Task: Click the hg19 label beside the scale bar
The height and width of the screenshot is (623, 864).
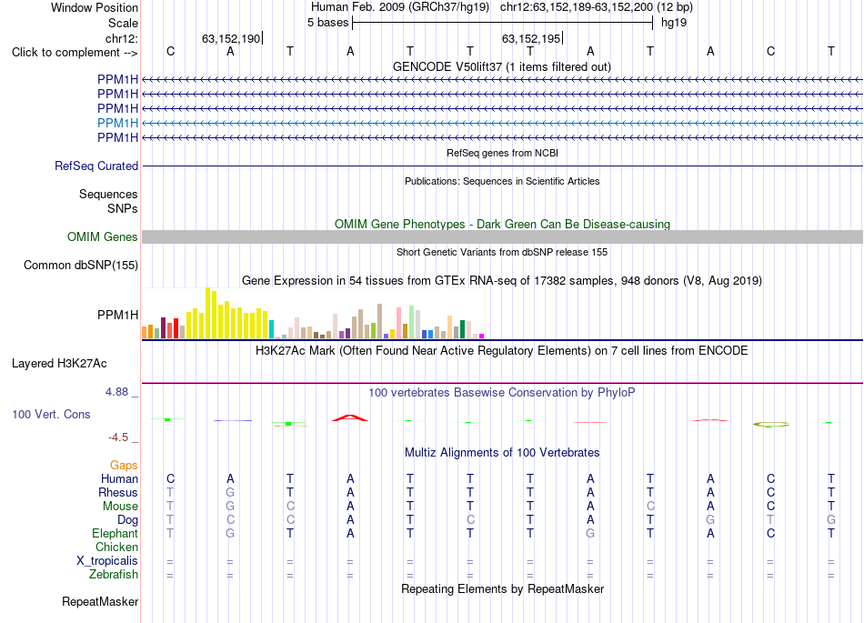Action: (x=674, y=23)
